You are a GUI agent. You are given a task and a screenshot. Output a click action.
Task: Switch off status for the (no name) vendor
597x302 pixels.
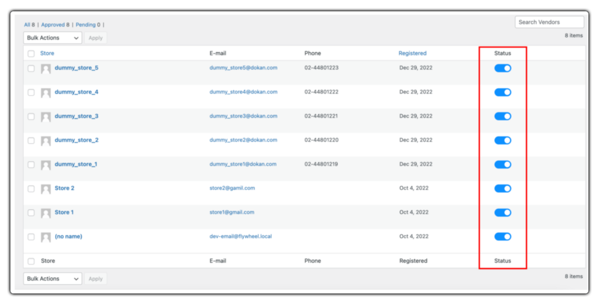click(503, 236)
